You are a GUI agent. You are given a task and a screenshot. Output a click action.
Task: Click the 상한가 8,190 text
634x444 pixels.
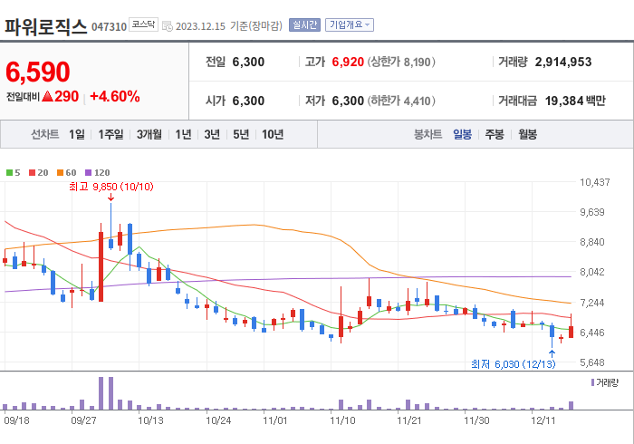(401, 62)
